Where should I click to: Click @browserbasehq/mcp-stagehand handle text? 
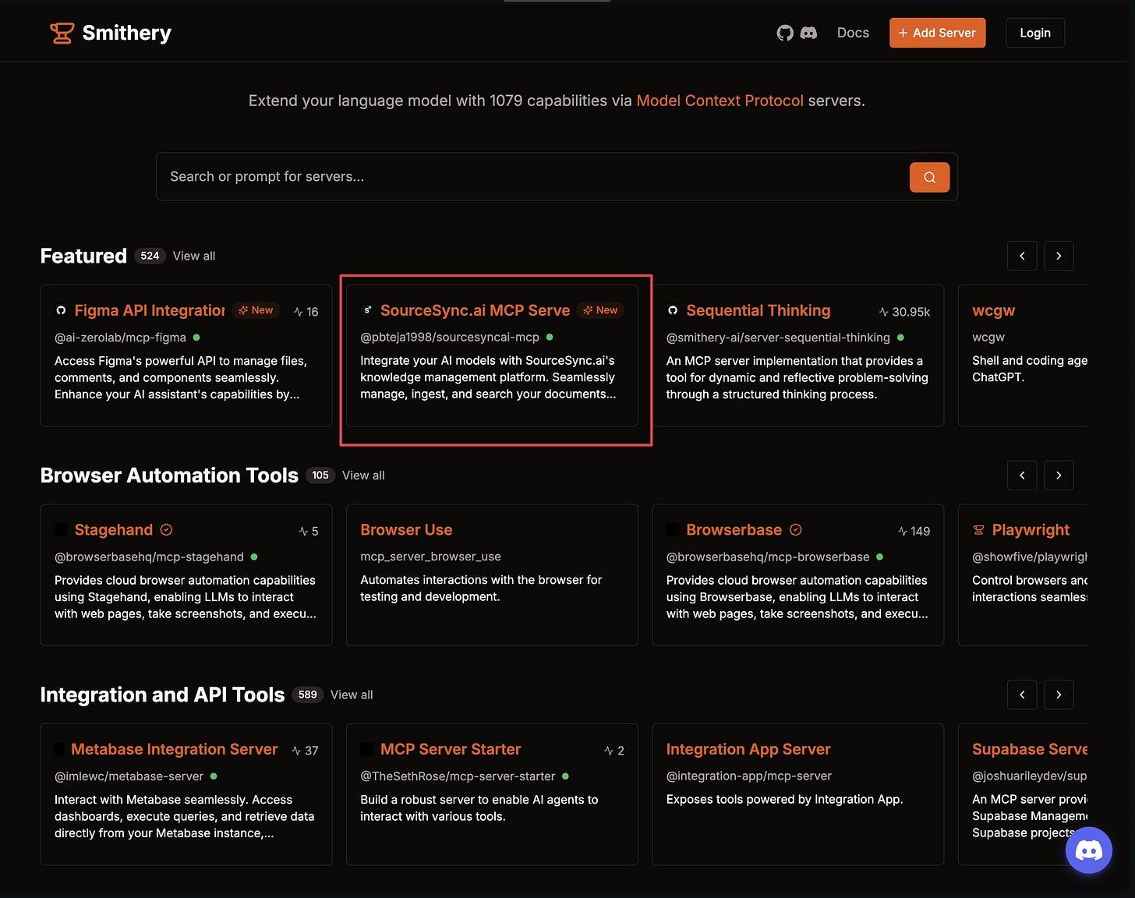(149, 557)
